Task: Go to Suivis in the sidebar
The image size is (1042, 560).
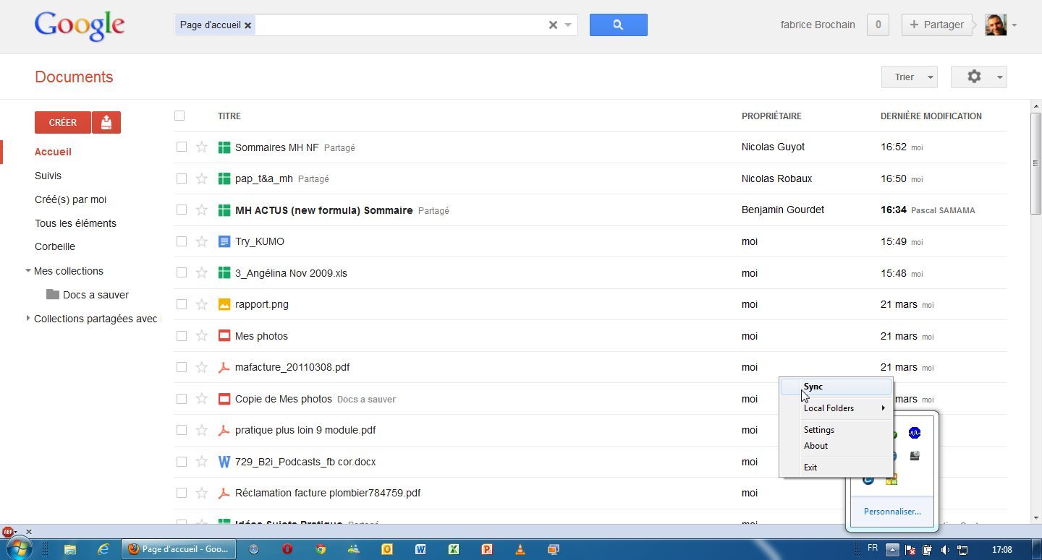Action: pos(48,176)
